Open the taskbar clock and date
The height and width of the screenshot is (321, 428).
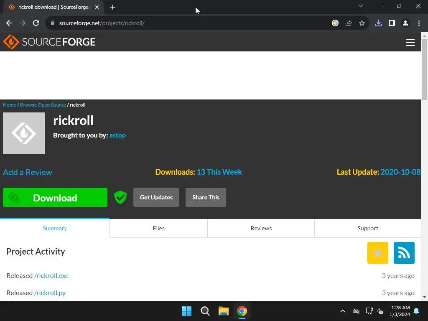pyautogui.click(x=400, y=311)
